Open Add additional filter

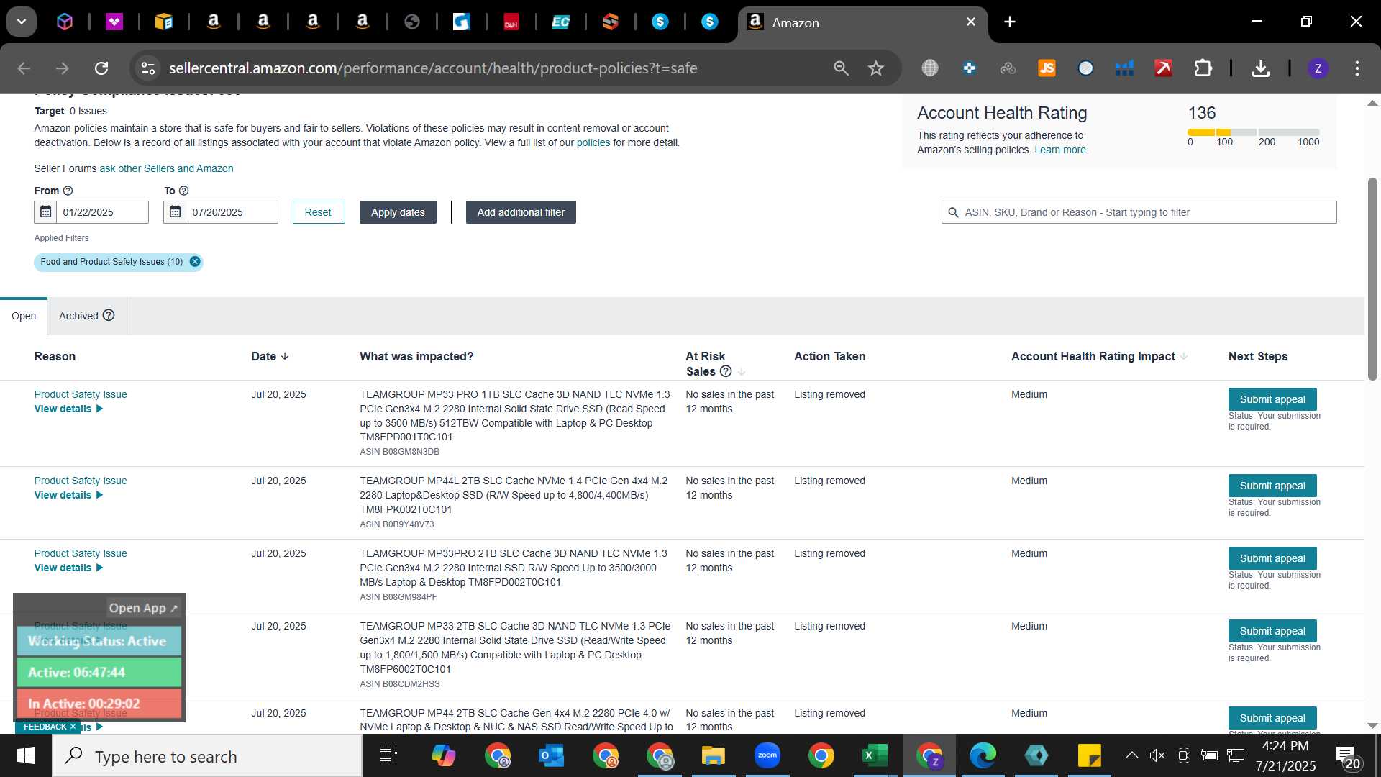521,212
